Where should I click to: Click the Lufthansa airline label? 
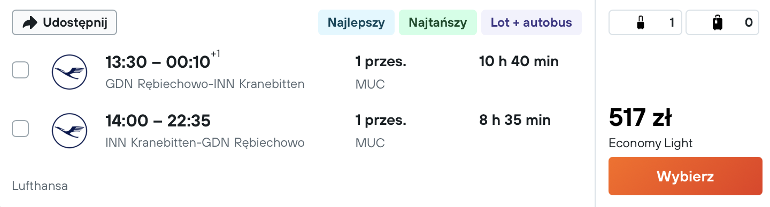[x=40, y=186]
